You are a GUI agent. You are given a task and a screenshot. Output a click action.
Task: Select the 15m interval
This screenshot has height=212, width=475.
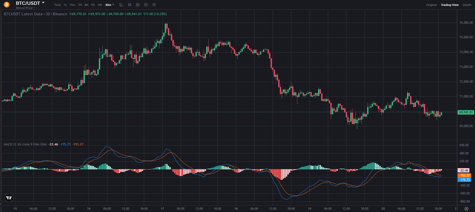coord(72,5)
